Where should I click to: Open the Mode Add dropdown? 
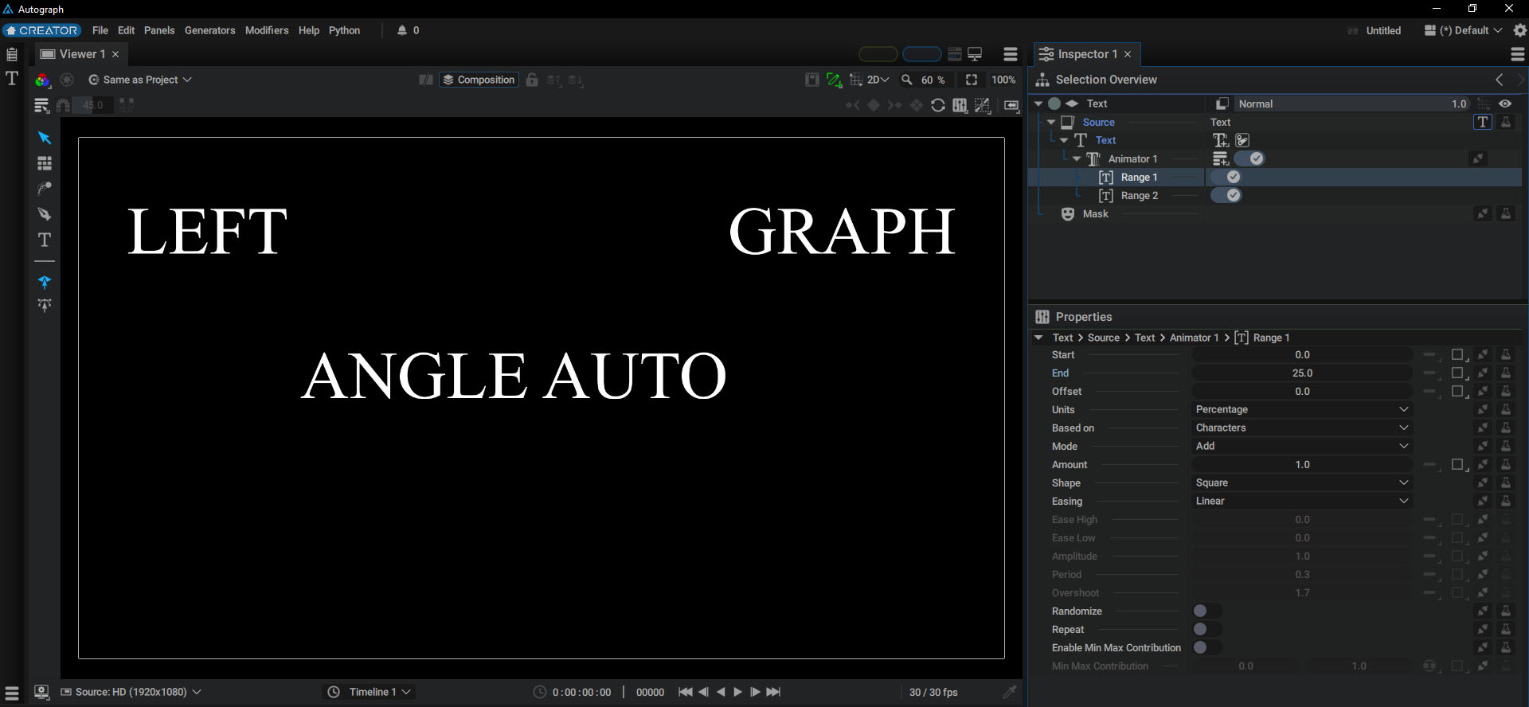pos(1302,446)
